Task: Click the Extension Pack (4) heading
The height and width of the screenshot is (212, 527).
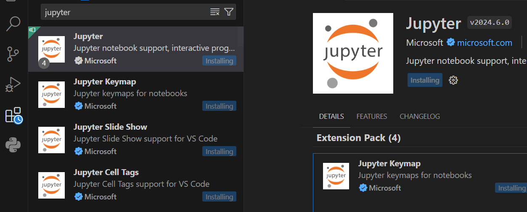Action: [x=359, y=138]
